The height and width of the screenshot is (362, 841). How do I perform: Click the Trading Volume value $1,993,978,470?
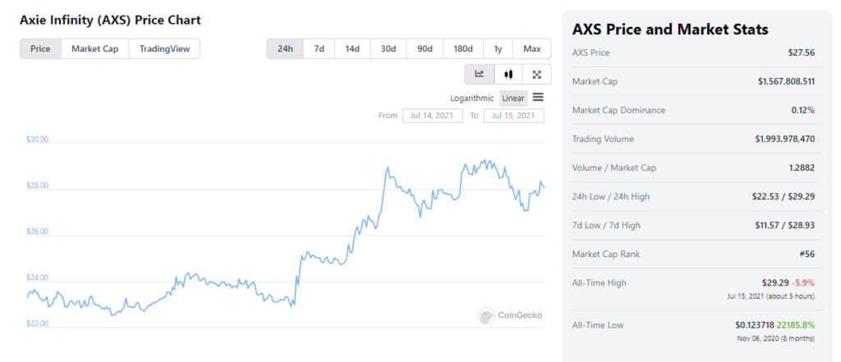tap(784, 139)
